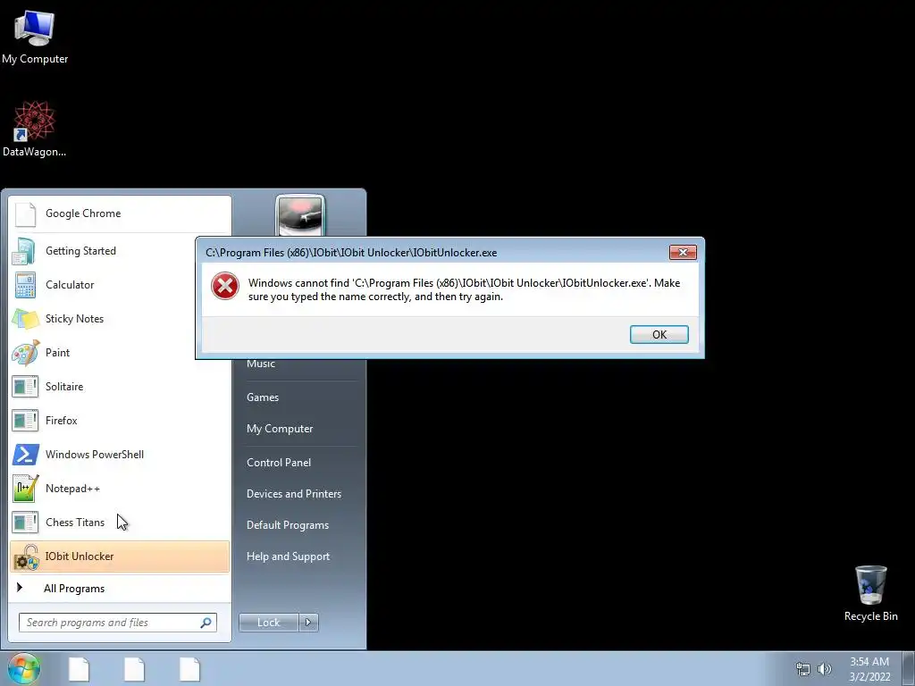915x686 pixels.
Task: Click the IObit Unlocker padlock icon
Action: point(26,556)
